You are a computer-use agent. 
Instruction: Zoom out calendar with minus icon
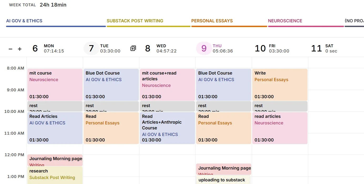click(11, 49)
